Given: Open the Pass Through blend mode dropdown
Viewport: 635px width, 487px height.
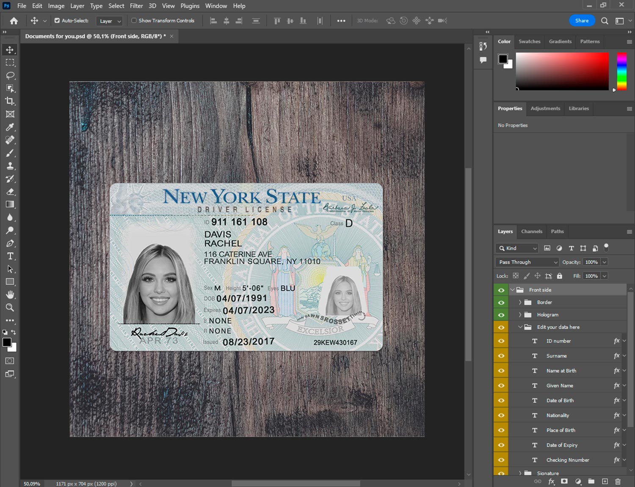Looking at the screenshot, I should pos(527,262).
